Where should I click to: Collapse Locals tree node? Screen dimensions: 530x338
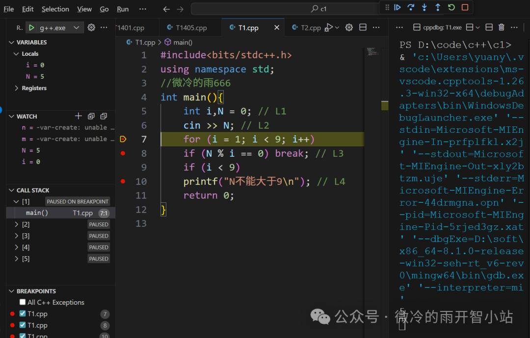coord(16,53)
